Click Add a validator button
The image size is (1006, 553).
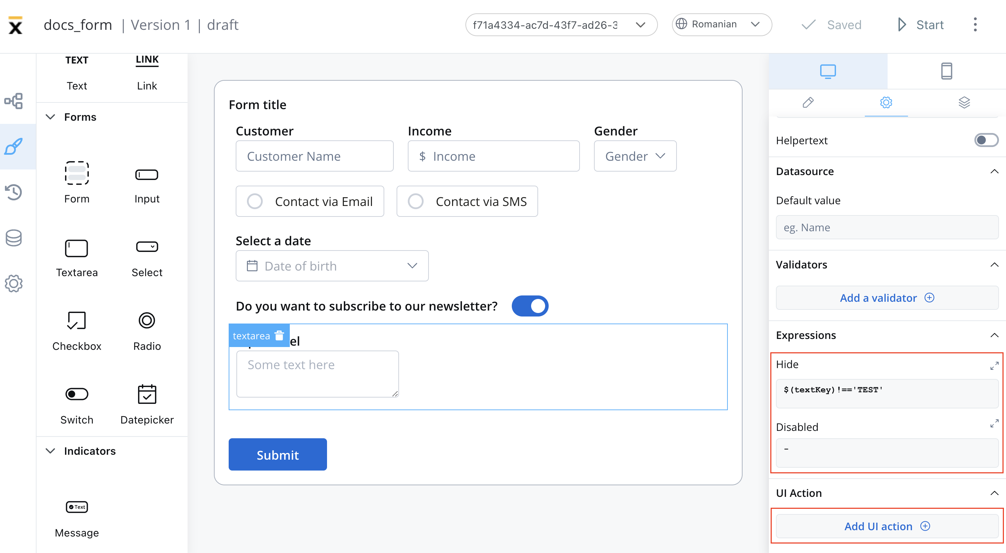(x=887, y=298)
